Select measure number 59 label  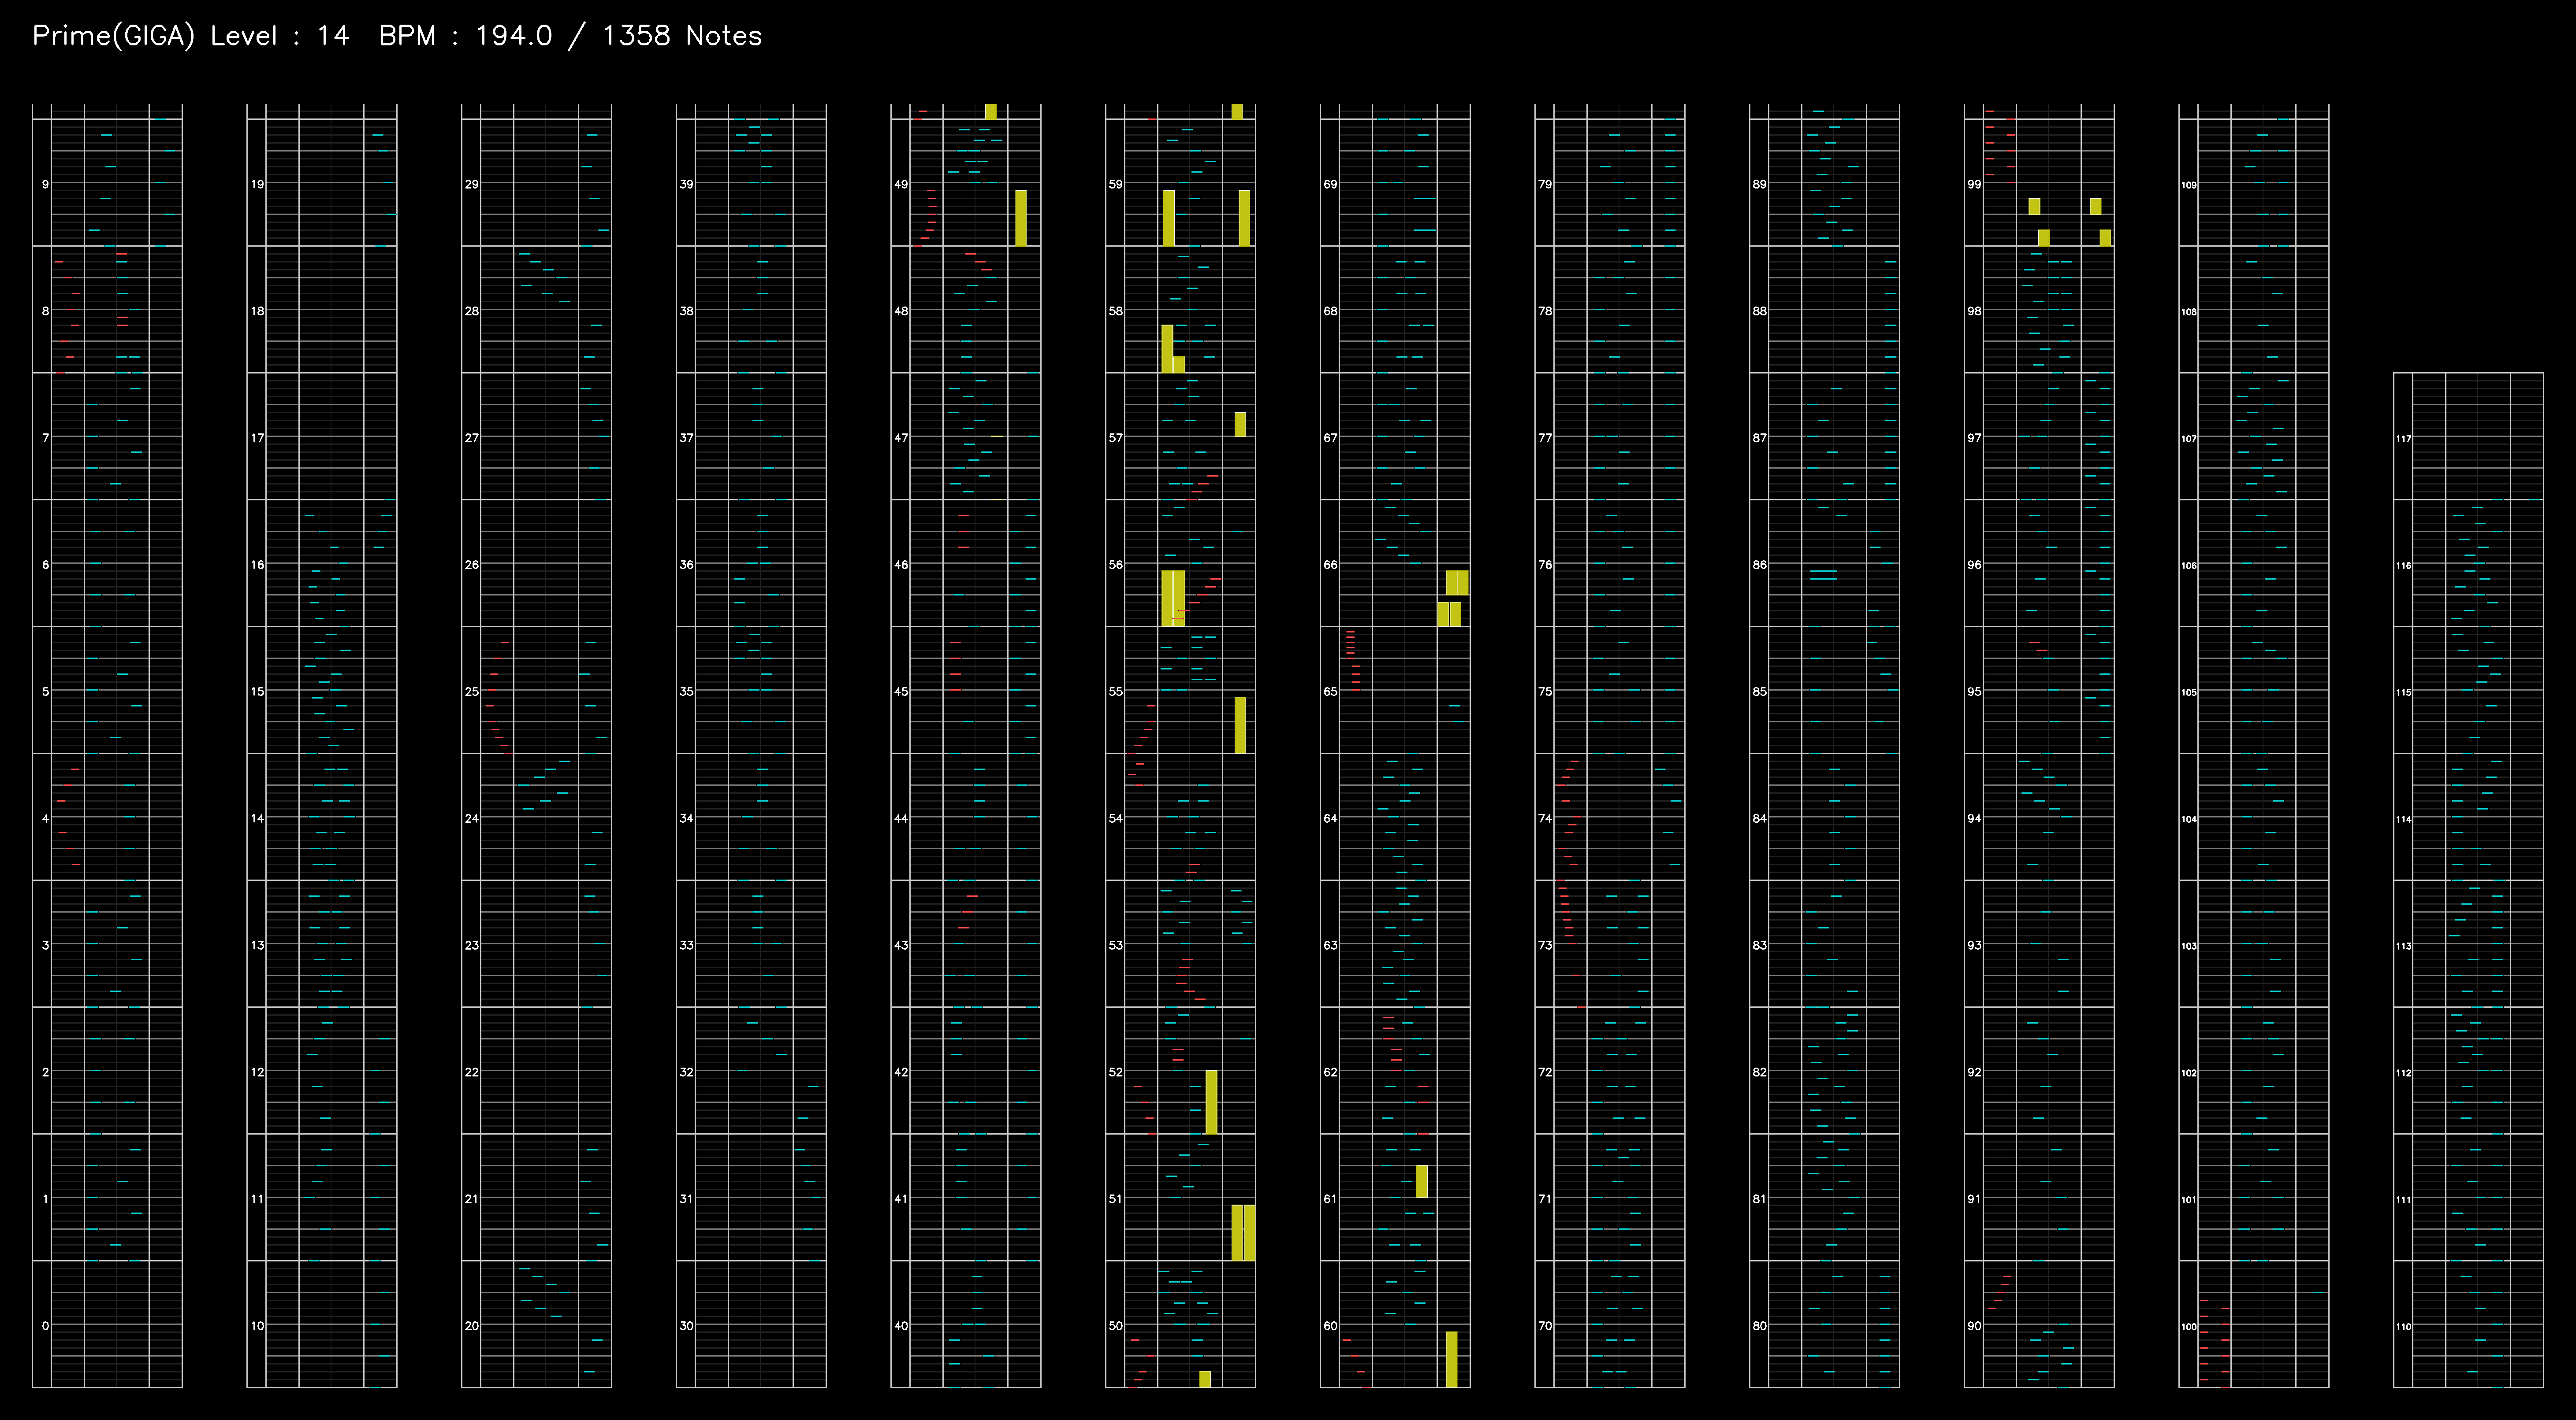1115,184
